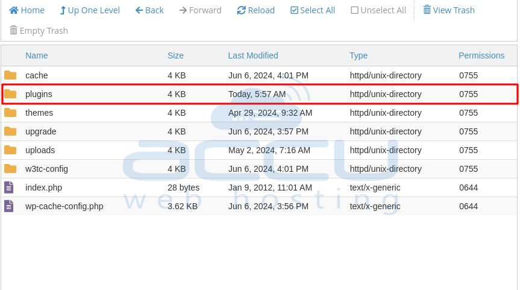The width and height of the screenshot is (520, 290).
Task: Select the w3tc-config folder icon
Action: [x=10, y=169]
